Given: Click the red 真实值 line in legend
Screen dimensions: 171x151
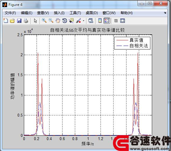Looking at the screenshot, I should (122, 40).
